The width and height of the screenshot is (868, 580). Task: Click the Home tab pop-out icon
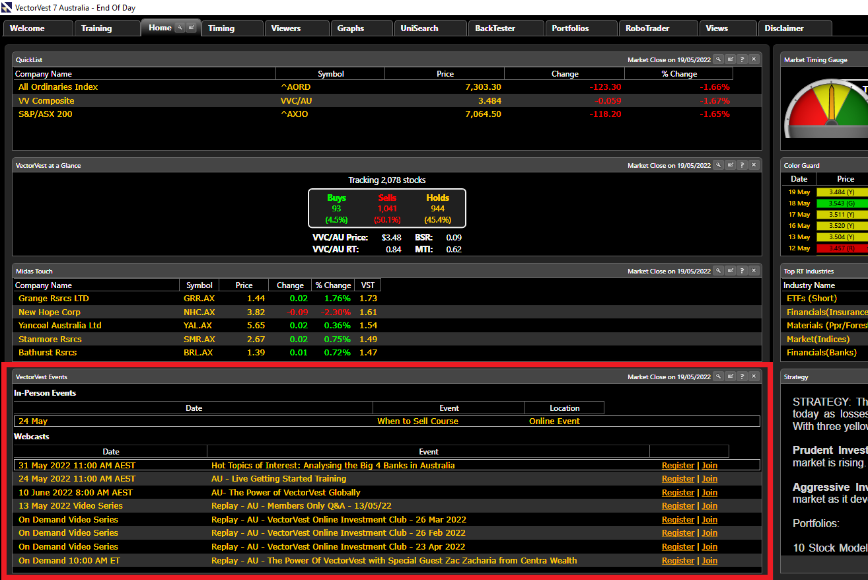tap(191, 28)
